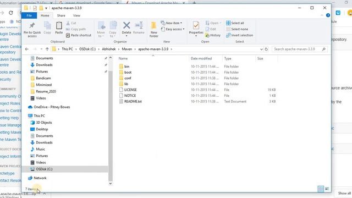The width and height of the screenshot is (352, 198).
Task: Select the LICENSE file
Action: pyautogui.click(x=130, y=90)
